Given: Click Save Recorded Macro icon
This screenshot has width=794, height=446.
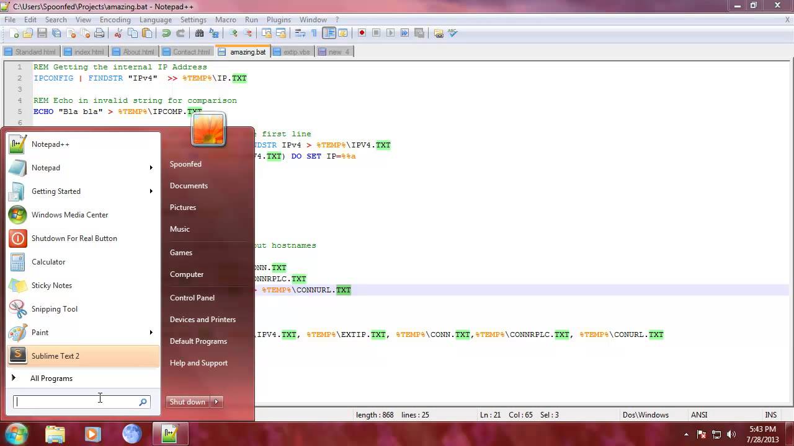Looking at the screenshot, I should pos(419,33).
